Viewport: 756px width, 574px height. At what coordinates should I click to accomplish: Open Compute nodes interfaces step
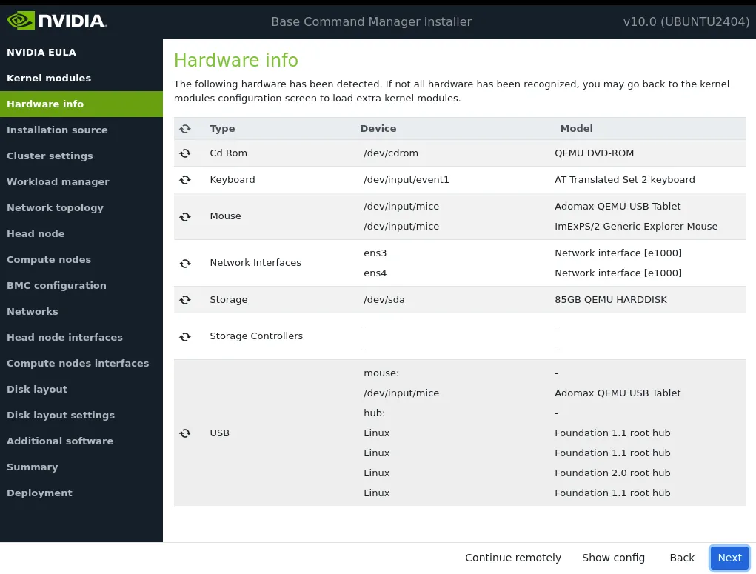click(81, 364)
